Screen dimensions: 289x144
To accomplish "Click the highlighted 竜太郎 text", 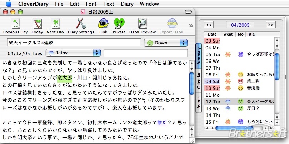I will (x=65, y=78).
